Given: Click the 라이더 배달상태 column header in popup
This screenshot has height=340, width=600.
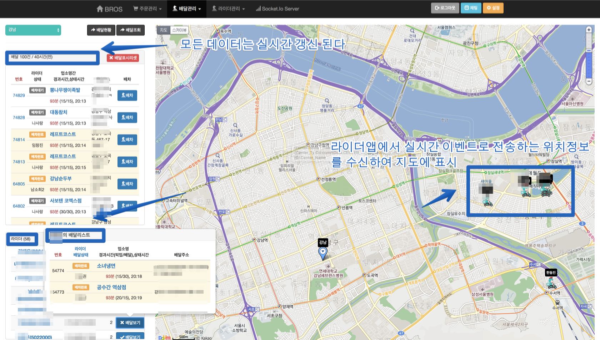Looking at the screenshot, I should click(80, 252).
